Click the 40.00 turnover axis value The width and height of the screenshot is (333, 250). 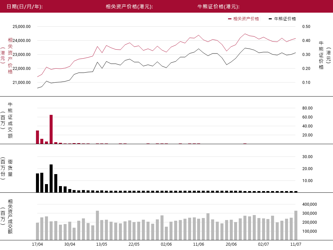307,126
